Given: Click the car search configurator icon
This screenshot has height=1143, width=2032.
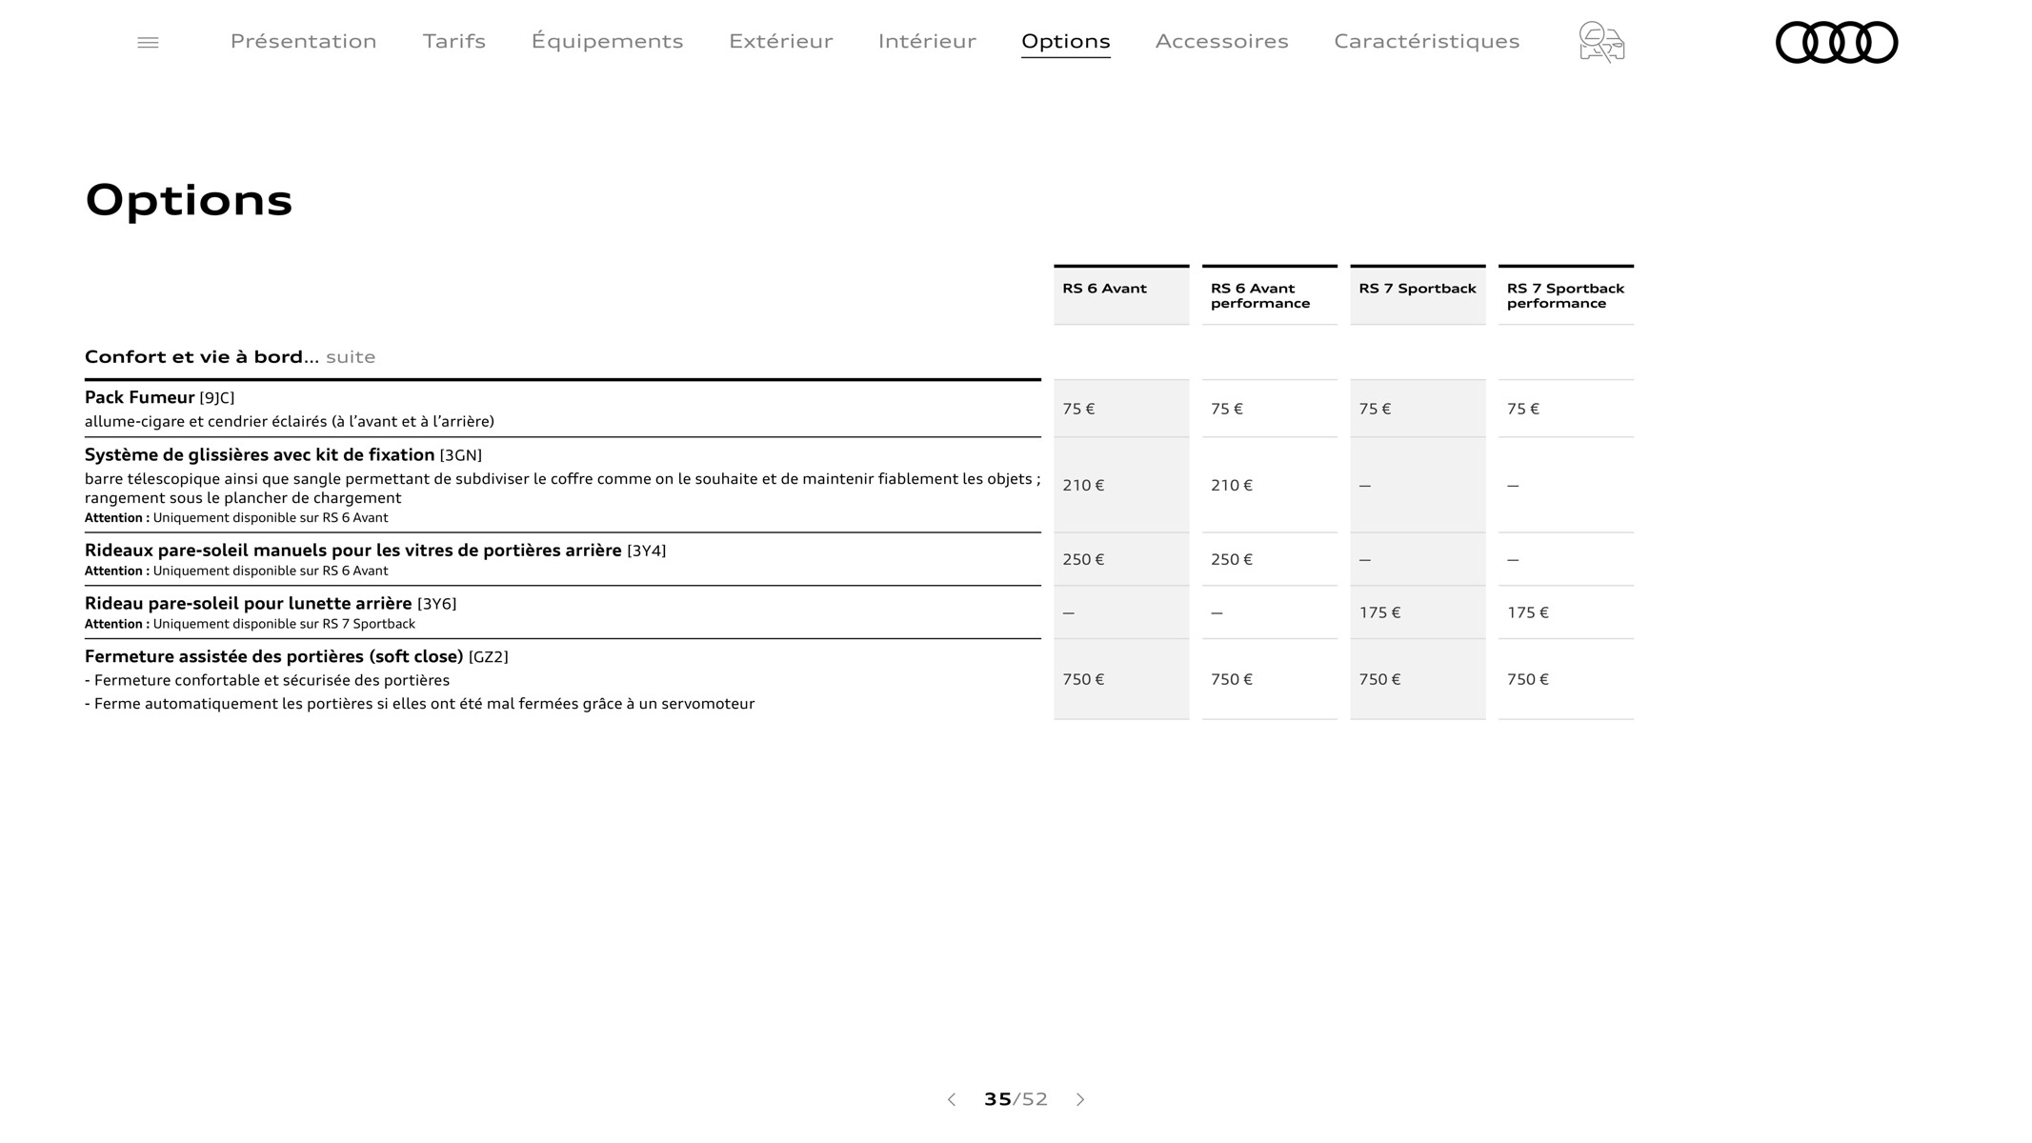Looking at the screenshot, I should [x=1601, y=42].
